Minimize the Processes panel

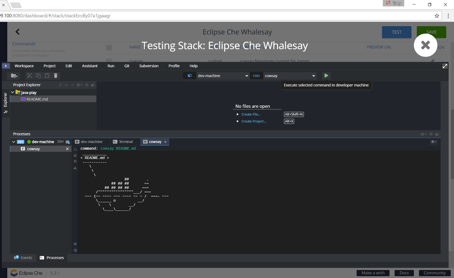[431, 134]
